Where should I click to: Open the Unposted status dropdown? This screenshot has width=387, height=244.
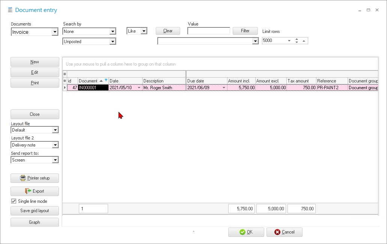tap(113, 42)
